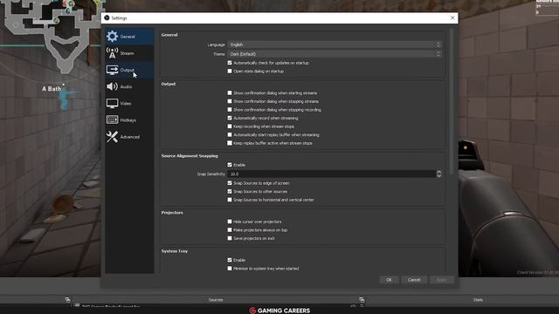
Task: Open the Theme dropdown
Action: 335,54
